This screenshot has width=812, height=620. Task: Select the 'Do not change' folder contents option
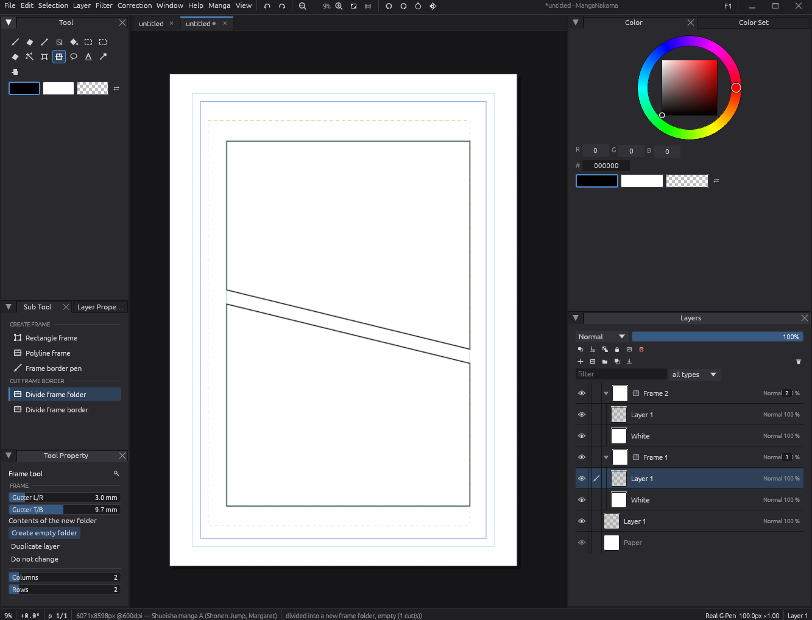click(x=35, y=559)
